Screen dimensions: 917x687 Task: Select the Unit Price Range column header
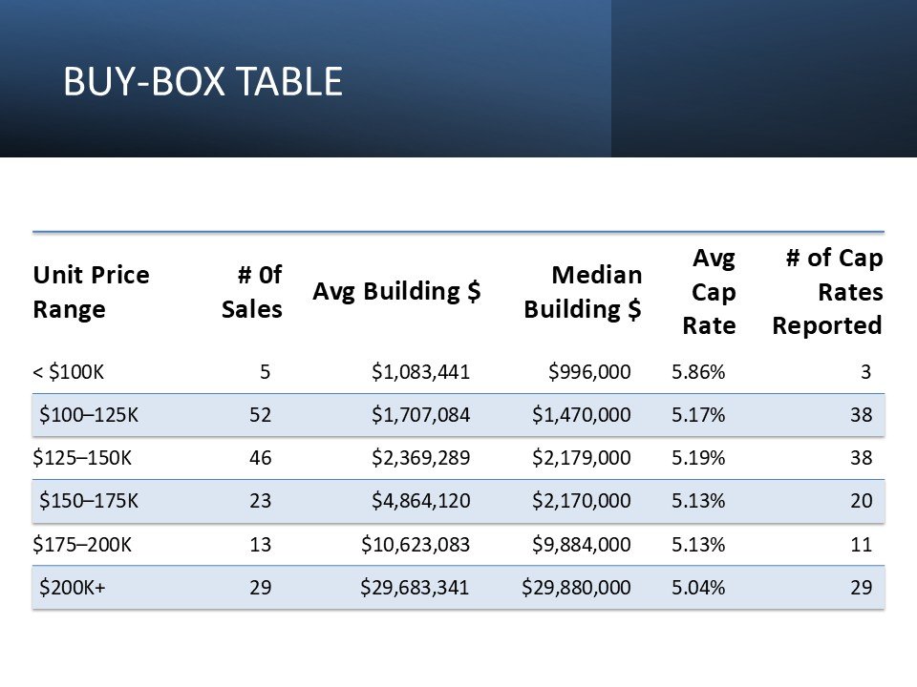click(x=92, y=292)
